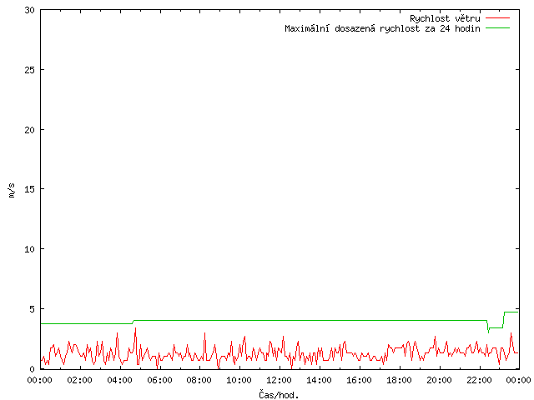Click the green legend line sample
534x400 pixels.
coord(497,28)
